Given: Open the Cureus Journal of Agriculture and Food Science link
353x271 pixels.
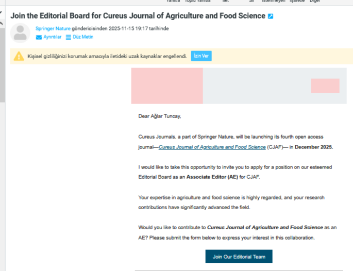Looking at the screenshot, I should pos(212,147).
